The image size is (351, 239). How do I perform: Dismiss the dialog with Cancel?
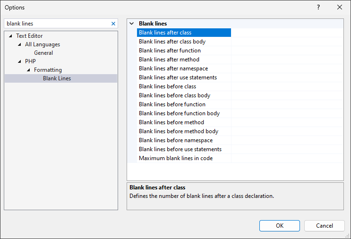325,226
